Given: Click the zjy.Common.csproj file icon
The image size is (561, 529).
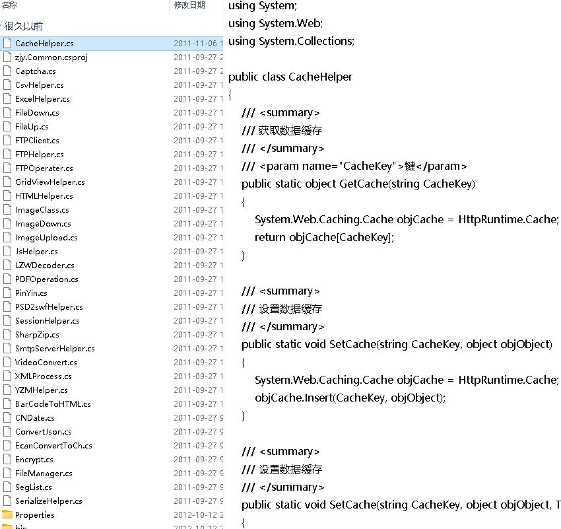Looking at the screenshot, I should click(x=7, y=57).
